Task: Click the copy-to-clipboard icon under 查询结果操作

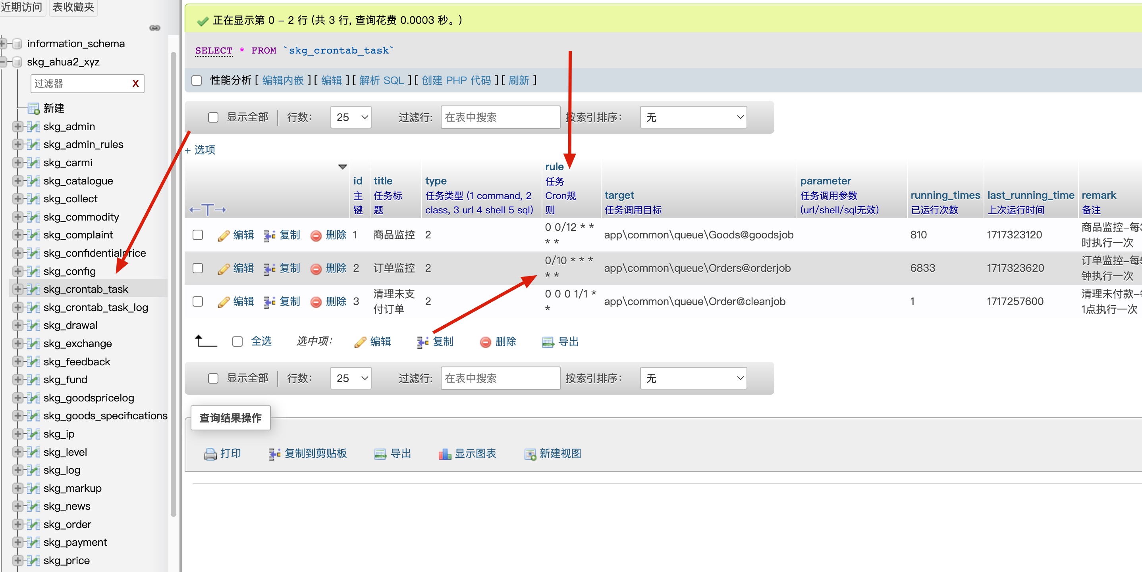Action: [x=274, y=454]
